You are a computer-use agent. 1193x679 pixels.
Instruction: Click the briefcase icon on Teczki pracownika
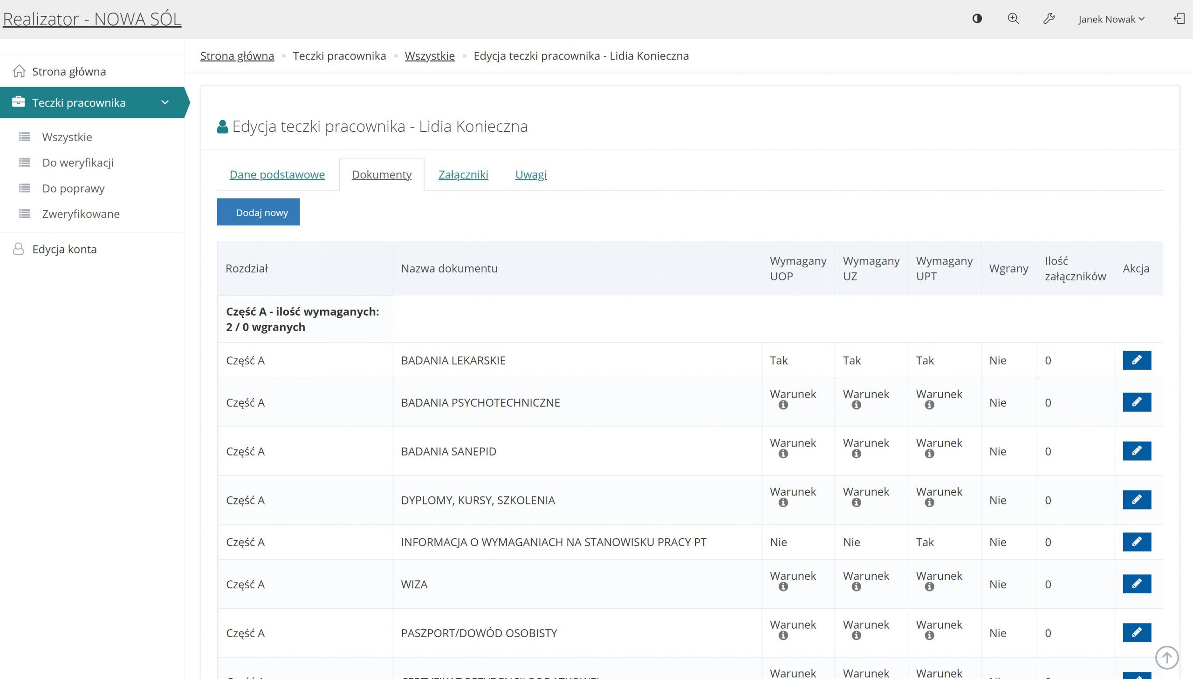pos(19,102)
